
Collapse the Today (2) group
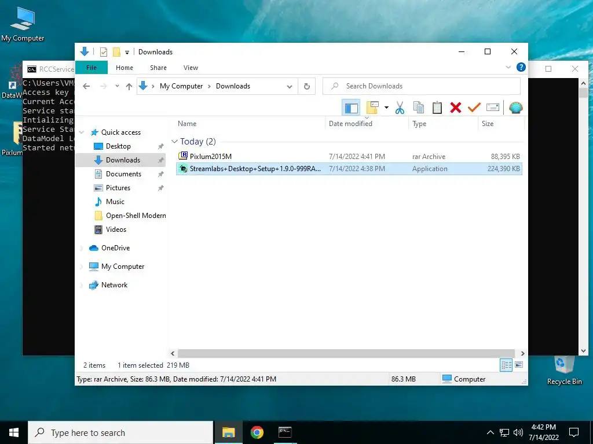(x=174, y=142)
